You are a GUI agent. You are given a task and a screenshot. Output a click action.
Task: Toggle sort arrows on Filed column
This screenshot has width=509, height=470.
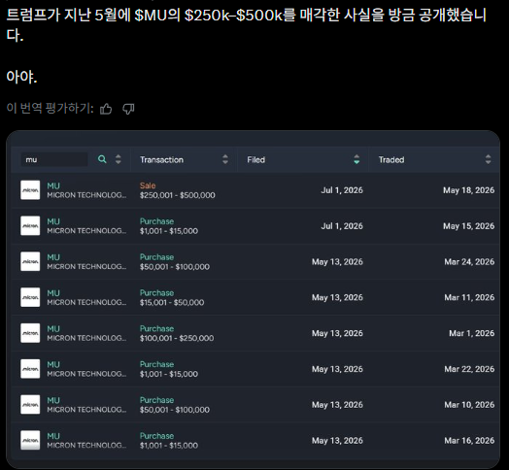coord(356,159)
